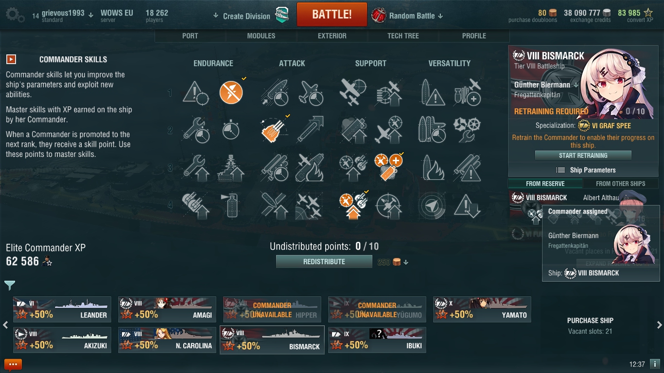Open the grievous1993 account dropdown arrow
The height and width of the screenshot is (373, 664).
[91, 15]
